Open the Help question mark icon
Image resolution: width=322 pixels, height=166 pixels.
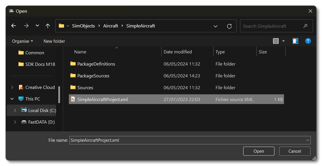coord(308,41)
